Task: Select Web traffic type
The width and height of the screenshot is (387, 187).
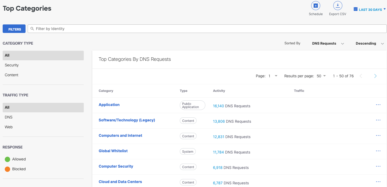Action: pyautogui.click(x=9, y=127)
